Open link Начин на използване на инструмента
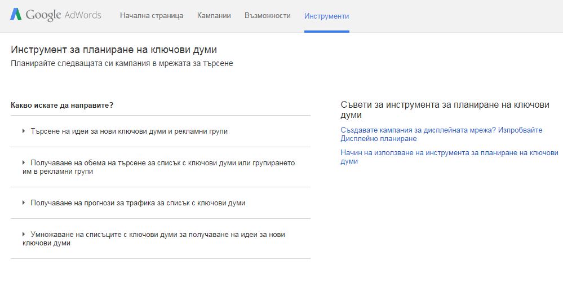This screenshot has width=563, height=299. point(450,157)
